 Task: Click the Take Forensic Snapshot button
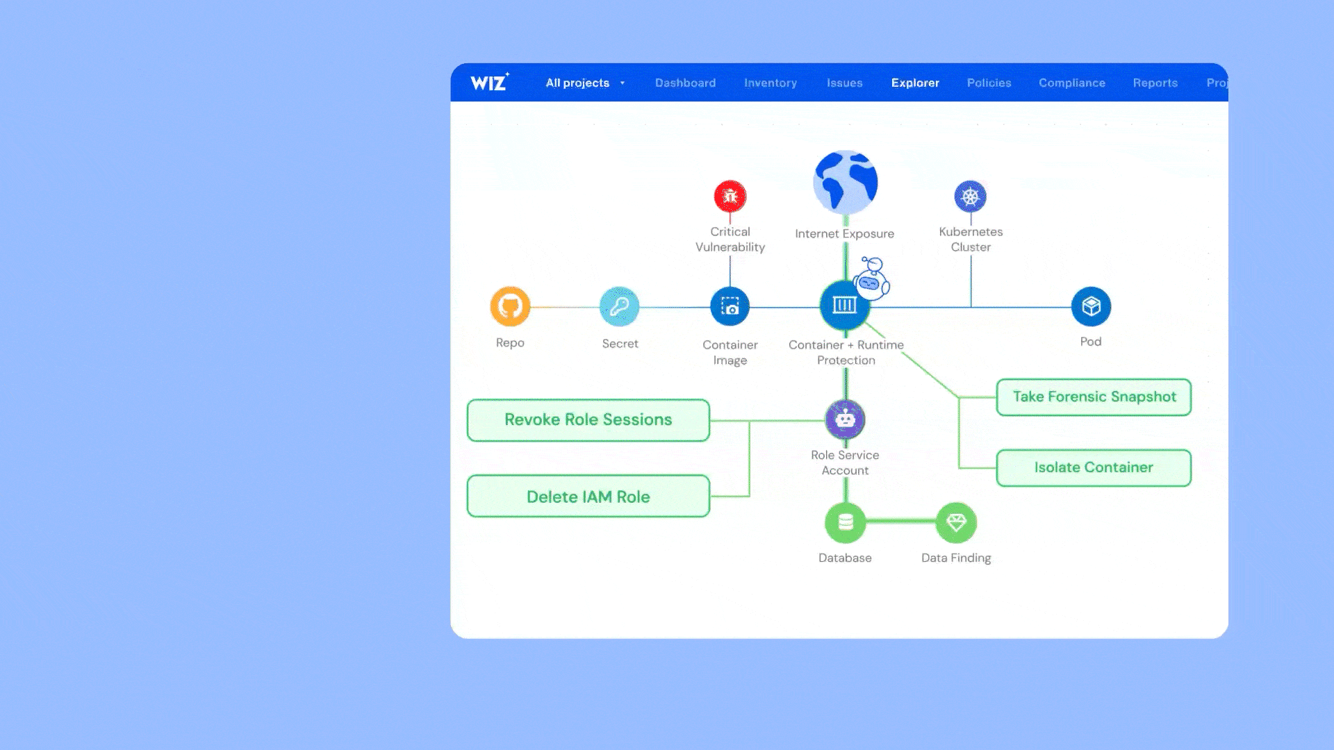1094,397
